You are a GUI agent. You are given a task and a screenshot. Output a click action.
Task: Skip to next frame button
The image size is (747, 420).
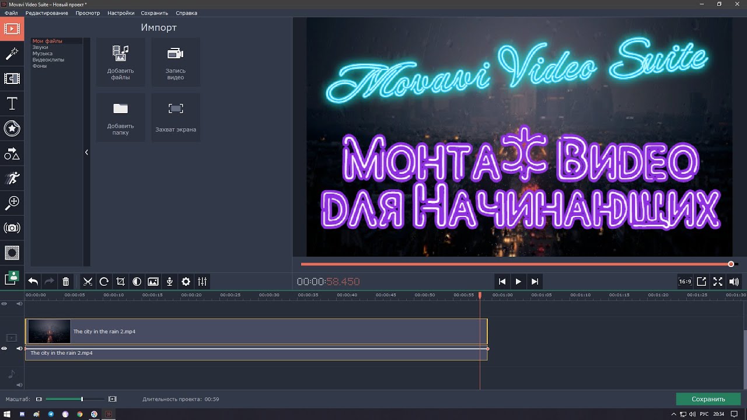(535, 282)
